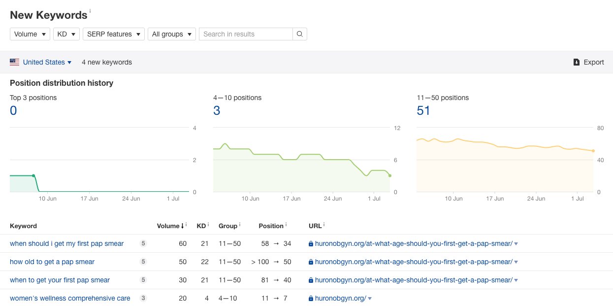613x306 pixels.
Task: Click SERP features badge for 'when to get your first pap smear'
Action: [143, 280]
